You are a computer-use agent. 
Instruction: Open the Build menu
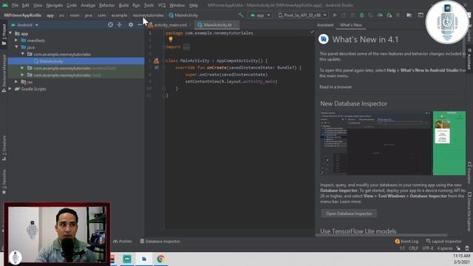[123, 5]
